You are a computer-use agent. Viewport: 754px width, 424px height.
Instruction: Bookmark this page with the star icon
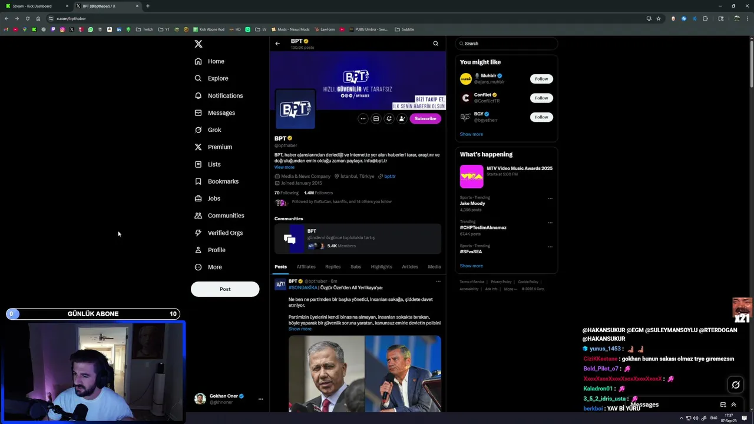[659, 18]
